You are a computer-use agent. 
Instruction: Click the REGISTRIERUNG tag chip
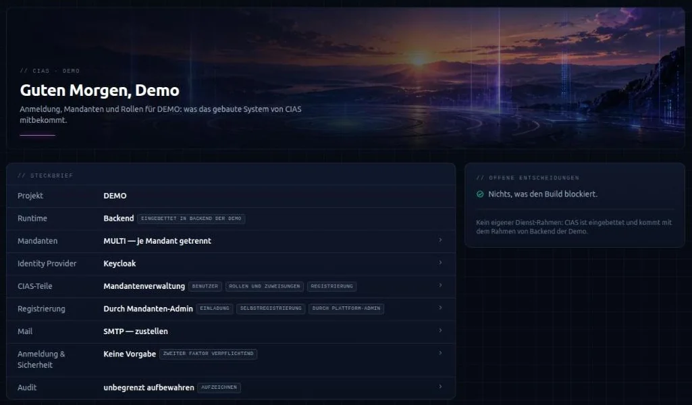point(332,286)
